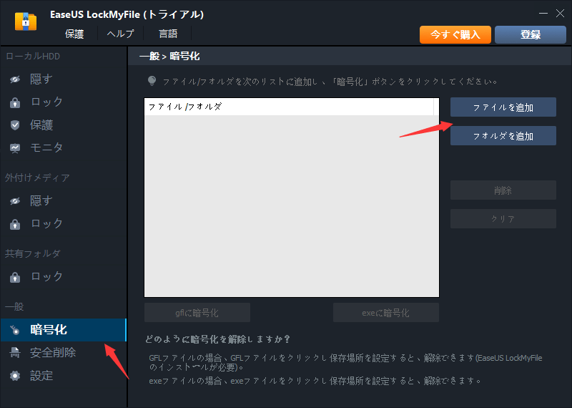Select ロック under ローカルHDD
Image resolution: width=572 pixels, height=408 pixels.
pos(64,102)
